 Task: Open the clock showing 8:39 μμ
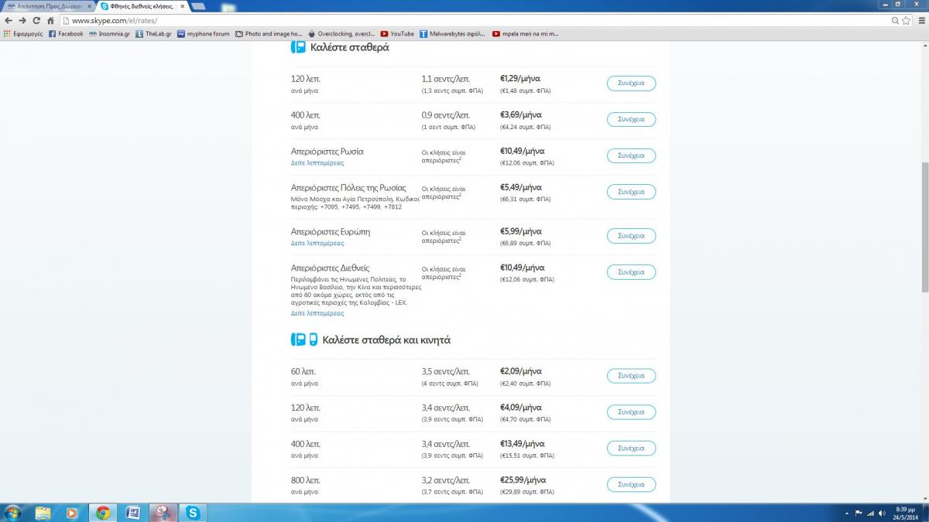(x=905, y=513)
